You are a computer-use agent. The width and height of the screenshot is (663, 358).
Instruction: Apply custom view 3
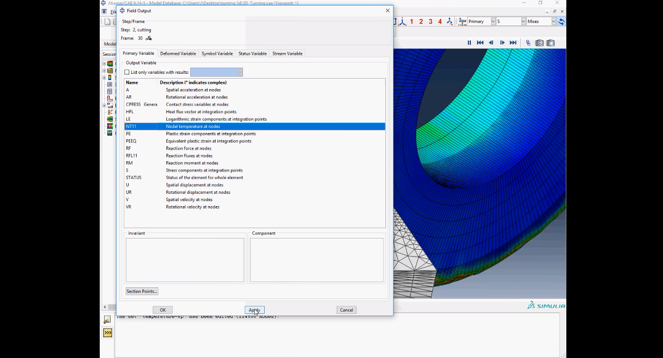point(430,22)
